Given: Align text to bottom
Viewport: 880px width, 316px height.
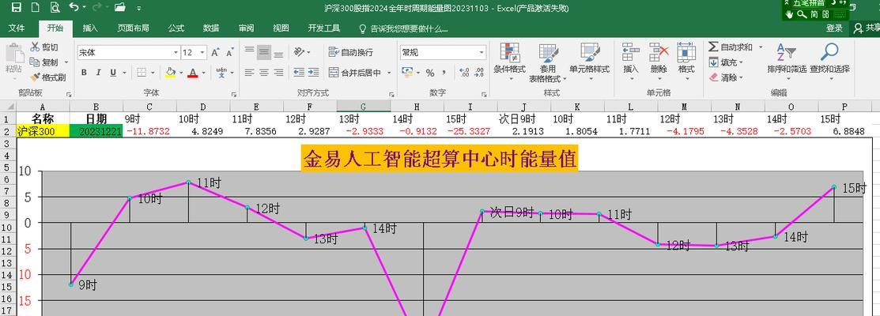Looking at the screenshot, I should click(278, 53).
